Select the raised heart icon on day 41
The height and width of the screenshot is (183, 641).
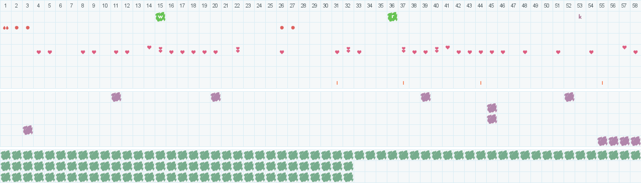448,48
